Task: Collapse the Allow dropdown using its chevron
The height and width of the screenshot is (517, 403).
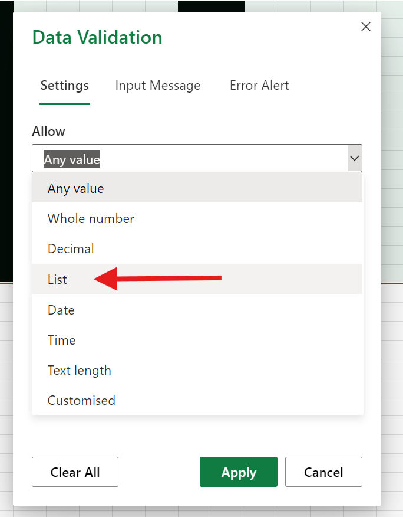Action: pyautogui.click(x=355, y=158)
